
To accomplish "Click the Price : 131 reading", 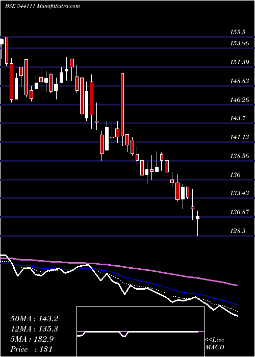I will point(31,349).
